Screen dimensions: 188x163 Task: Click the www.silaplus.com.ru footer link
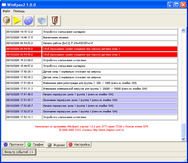(108, 130)
